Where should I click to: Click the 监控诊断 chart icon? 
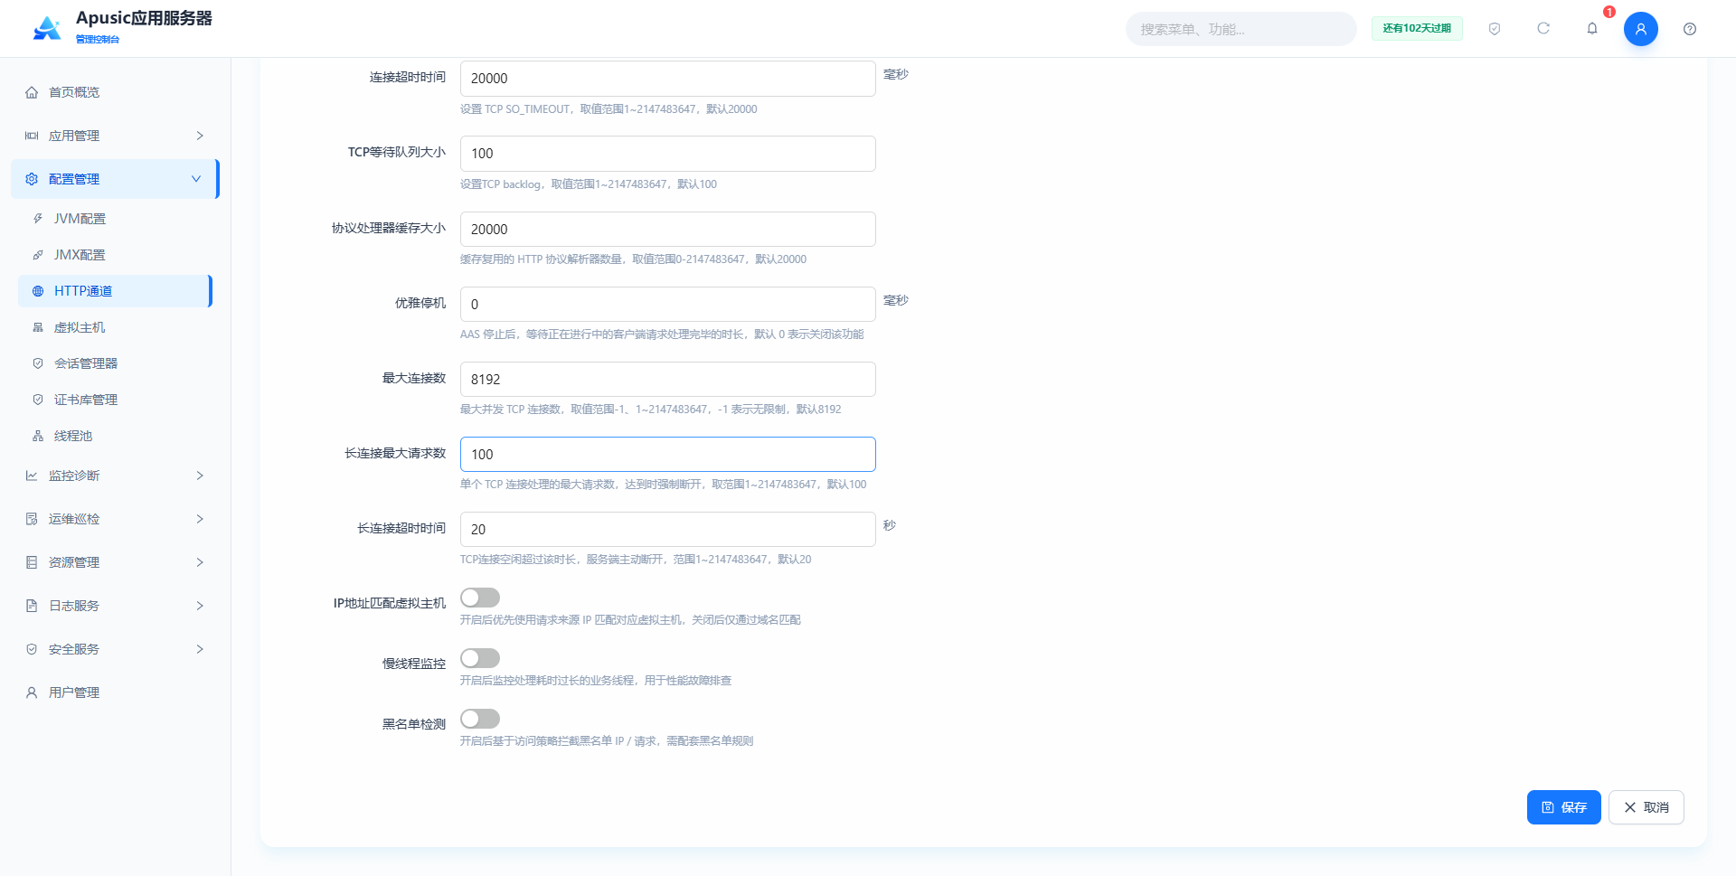(x=32, y=476)
